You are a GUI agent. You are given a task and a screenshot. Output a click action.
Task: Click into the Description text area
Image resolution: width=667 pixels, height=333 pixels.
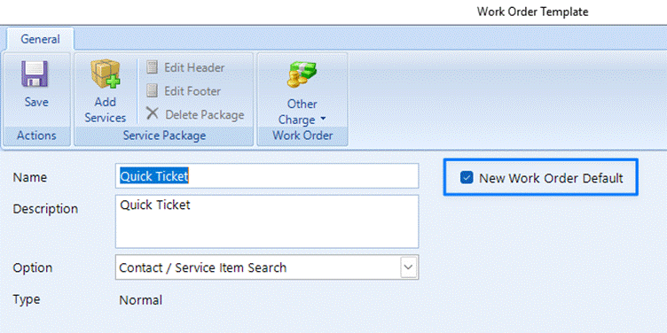(x=267, y=221)
